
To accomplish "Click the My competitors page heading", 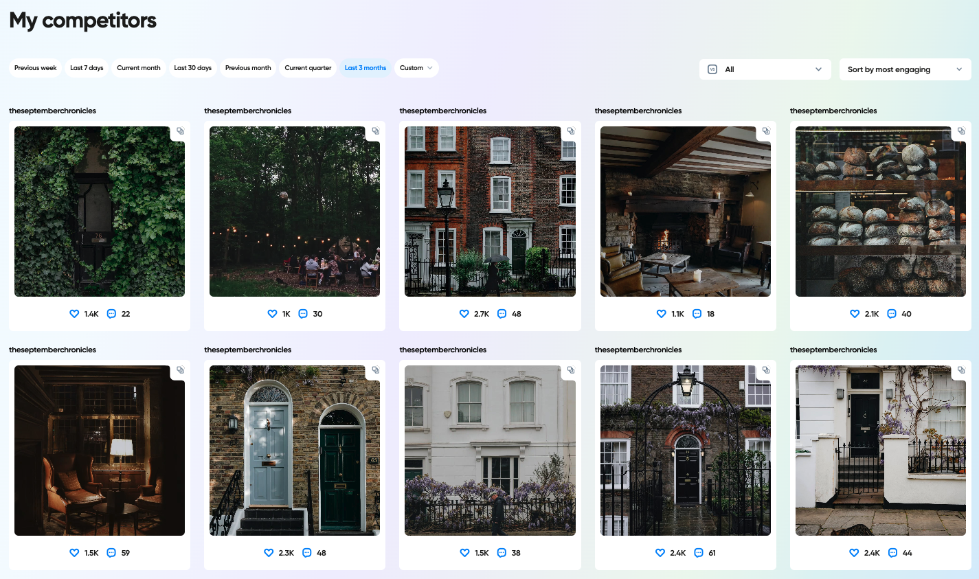I will 83,21.
